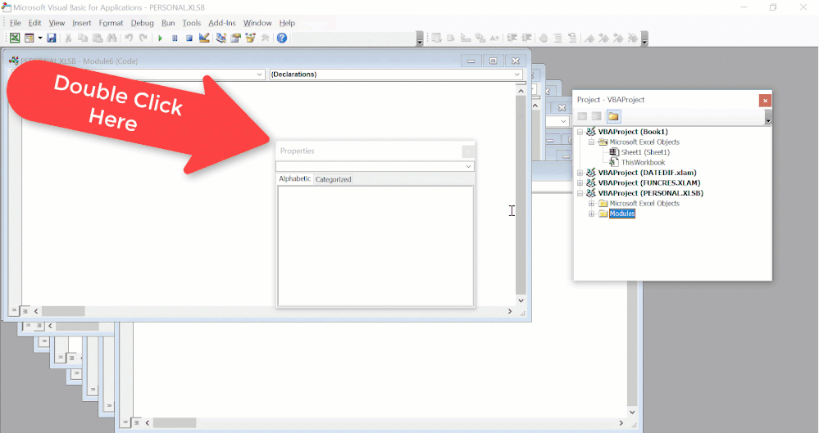This screenshot has height=433, width=819.
Task: Click the Next Bookmark icon
Action: pyautogui.click(x=604, y=38)
